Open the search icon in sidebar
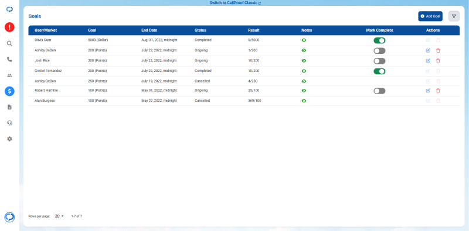Viewport: 469px width, 231px height. pyautogui.click(x=9, y=44)
